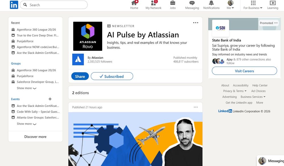Open newsletter three-dot options menu

195,23
